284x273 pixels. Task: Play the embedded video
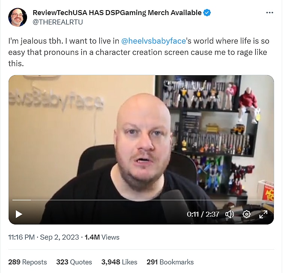click(19, 214)
